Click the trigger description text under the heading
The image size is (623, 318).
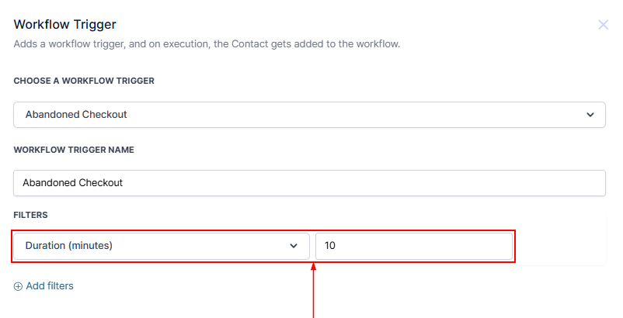(x=207, y=44)
